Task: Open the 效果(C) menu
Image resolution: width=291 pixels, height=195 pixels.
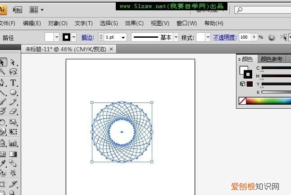Action: tap(134, 23)
